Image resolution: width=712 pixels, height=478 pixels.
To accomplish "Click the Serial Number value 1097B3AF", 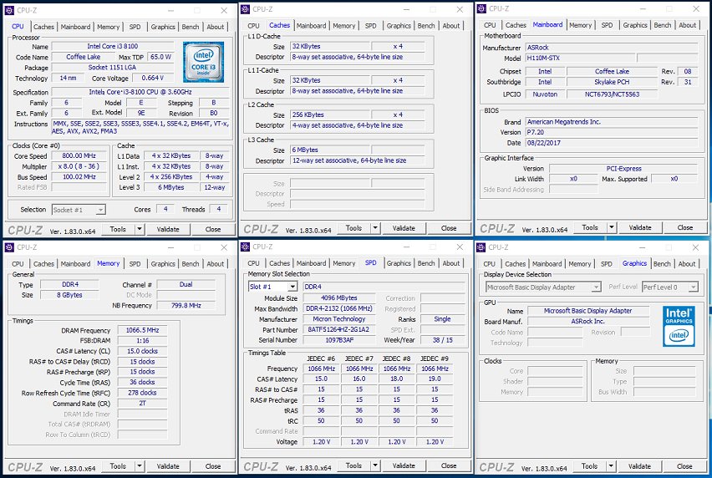I will (338, 340).
